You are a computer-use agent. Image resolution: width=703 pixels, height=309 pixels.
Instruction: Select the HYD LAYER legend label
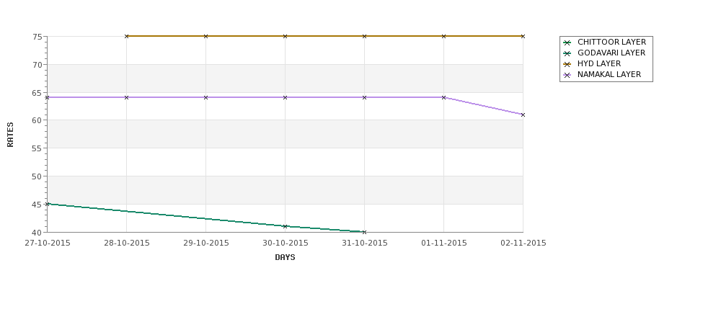[x=599, y=63]
